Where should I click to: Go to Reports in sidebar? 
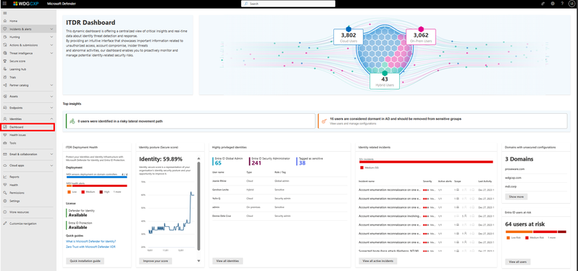pos(14,177)
